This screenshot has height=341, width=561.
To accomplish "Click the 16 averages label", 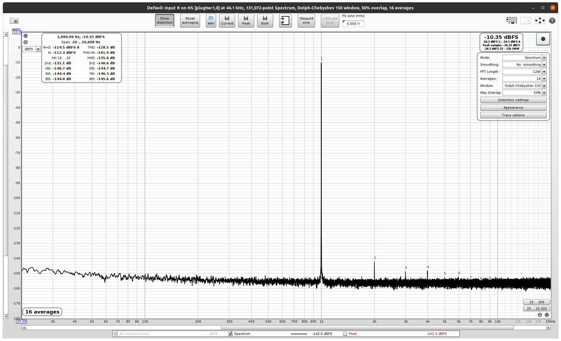I will [x=42, y=312].
